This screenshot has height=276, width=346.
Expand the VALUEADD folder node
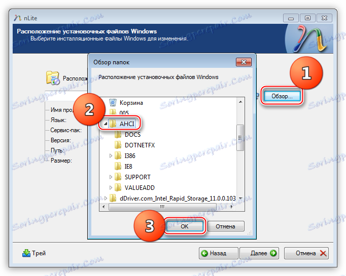(x=111, y=188)
